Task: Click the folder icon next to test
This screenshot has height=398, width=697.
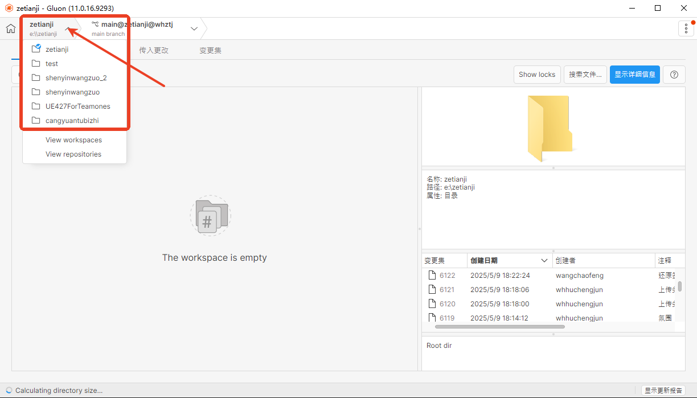Action: (36, 64)
